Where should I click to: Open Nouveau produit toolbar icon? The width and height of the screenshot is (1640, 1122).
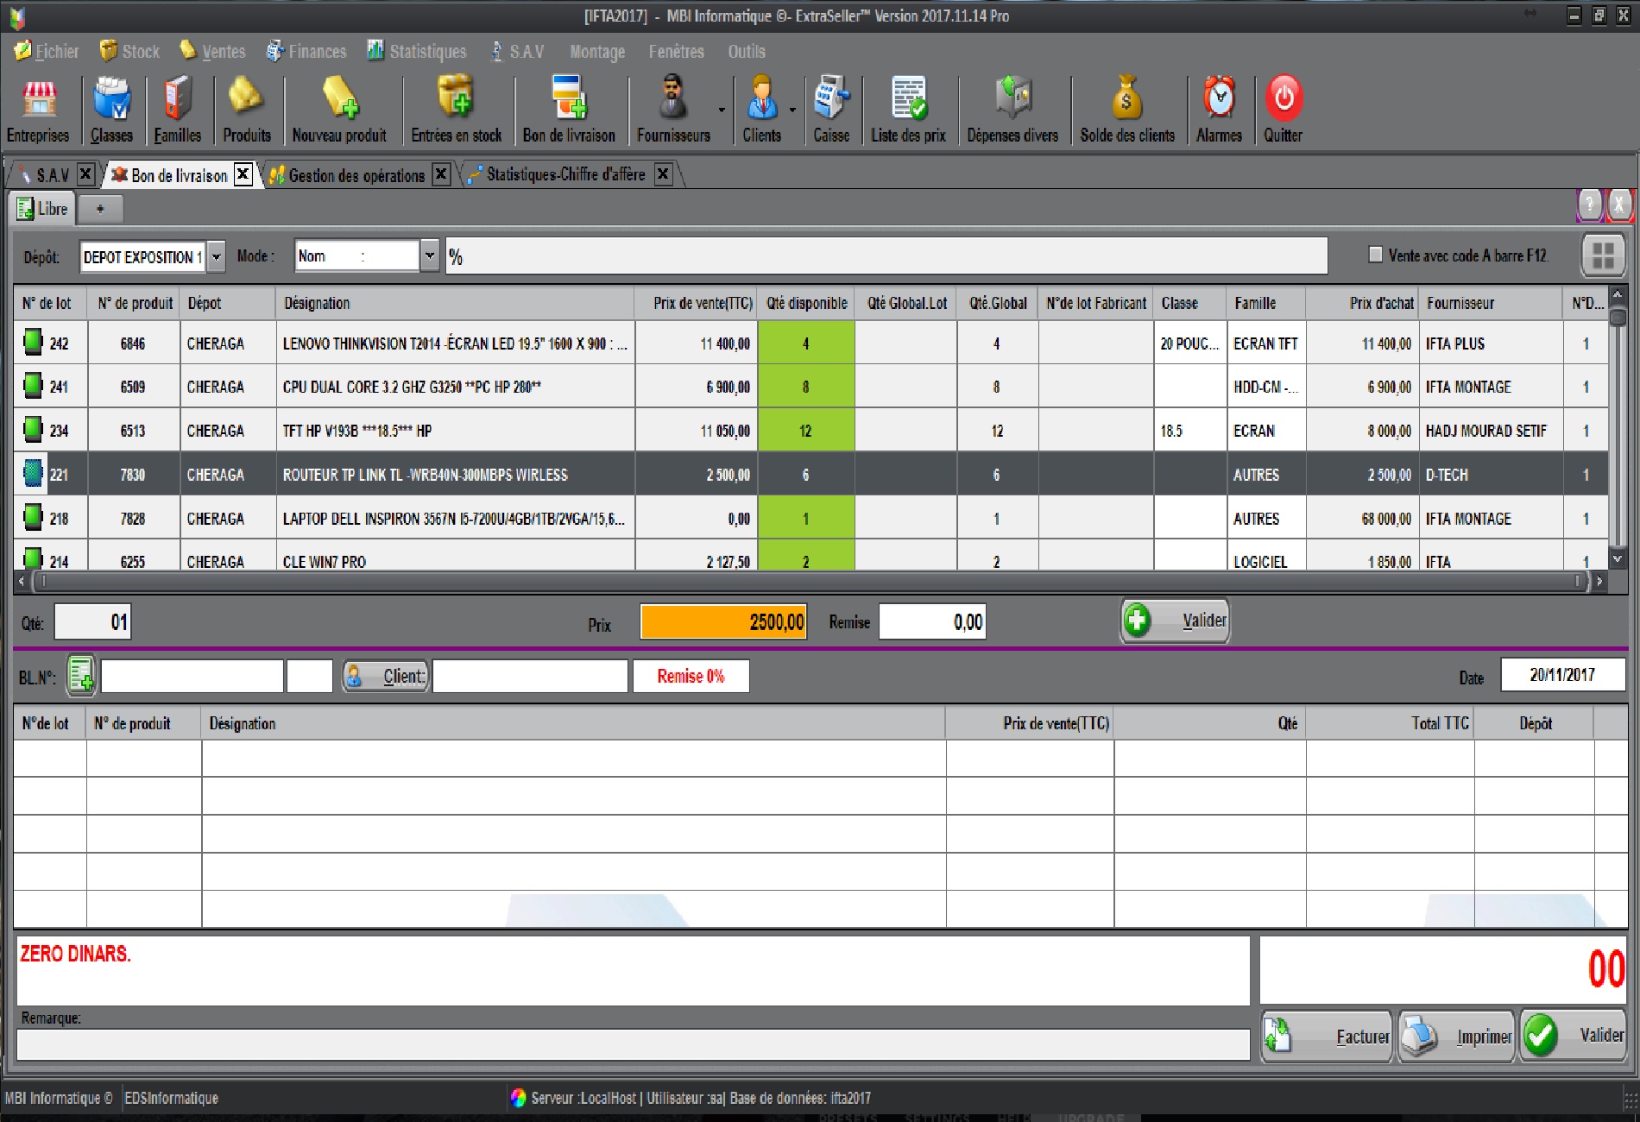339,110
